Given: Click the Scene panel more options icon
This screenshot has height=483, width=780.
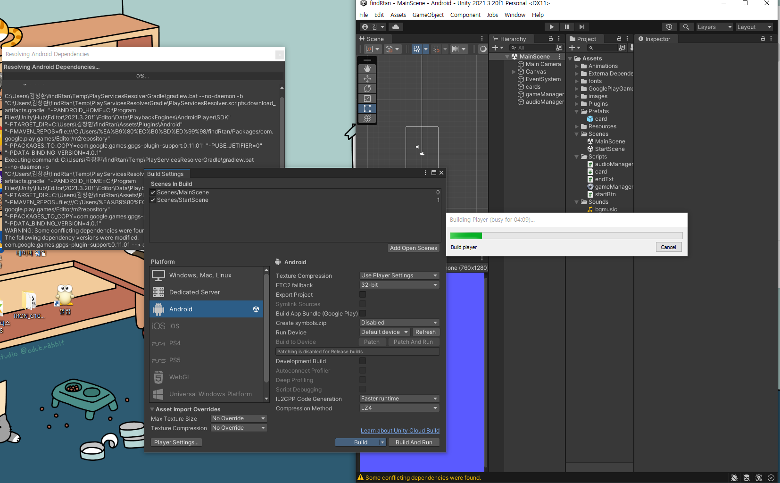Looking at the screenshot, I should coord(482,39).
